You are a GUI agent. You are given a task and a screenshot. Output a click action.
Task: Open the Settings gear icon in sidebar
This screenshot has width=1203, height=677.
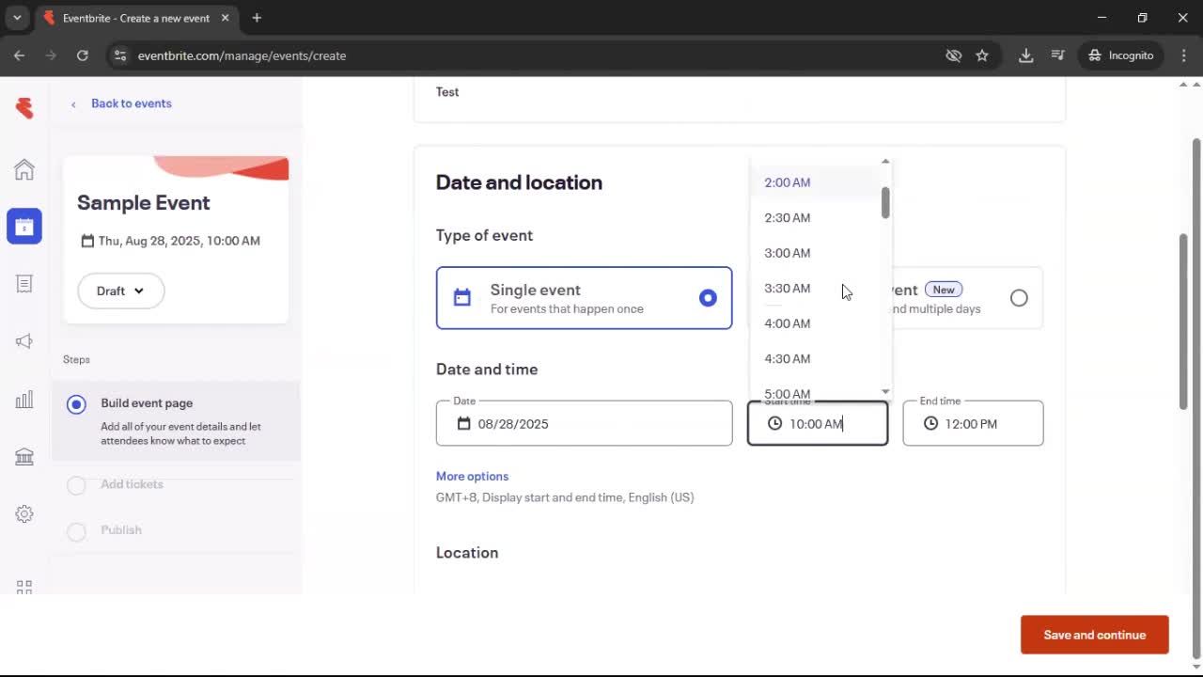[24, 514]
